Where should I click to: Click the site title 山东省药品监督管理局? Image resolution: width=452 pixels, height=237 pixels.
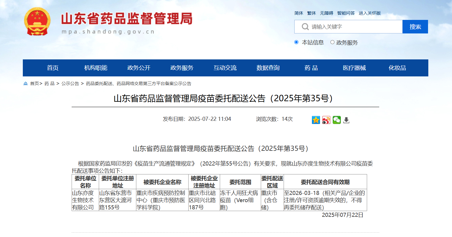click(127, 19)
